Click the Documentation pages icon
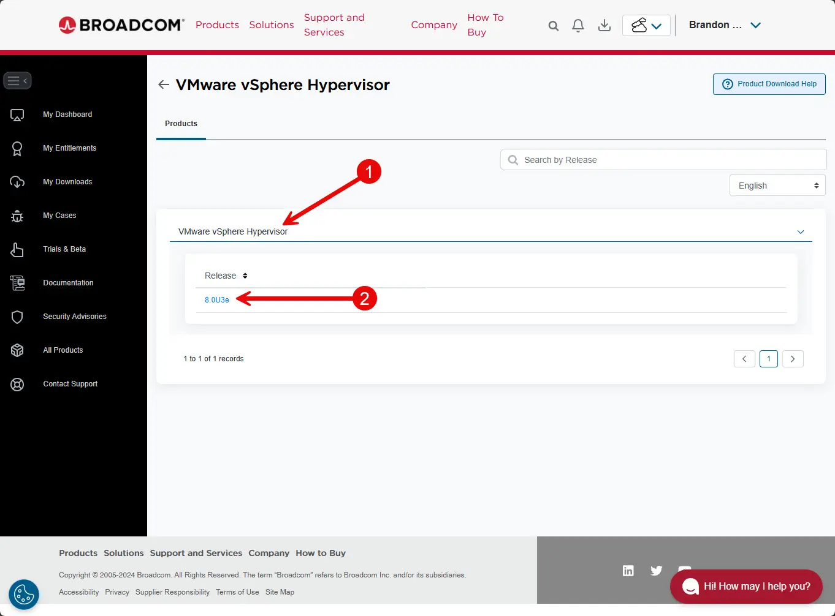 click(x=17, y=283)
